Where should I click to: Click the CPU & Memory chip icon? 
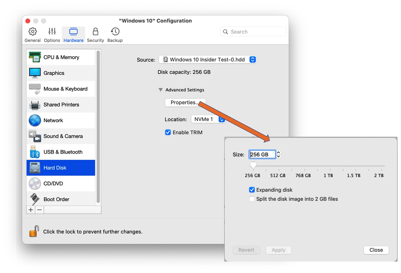pyautogui.click(x=35, y=57)
